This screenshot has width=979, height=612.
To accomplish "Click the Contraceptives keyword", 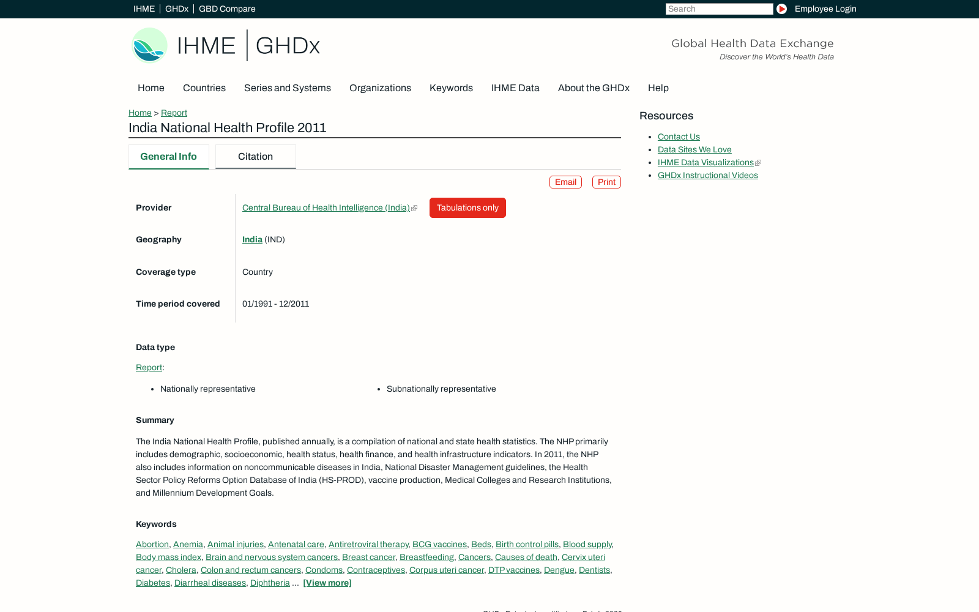I will point(376,570).
